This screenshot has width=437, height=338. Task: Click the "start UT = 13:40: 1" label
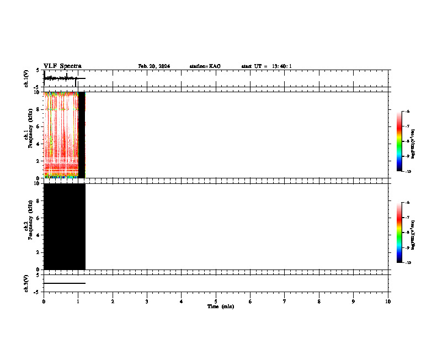click(x=267, y=66)
